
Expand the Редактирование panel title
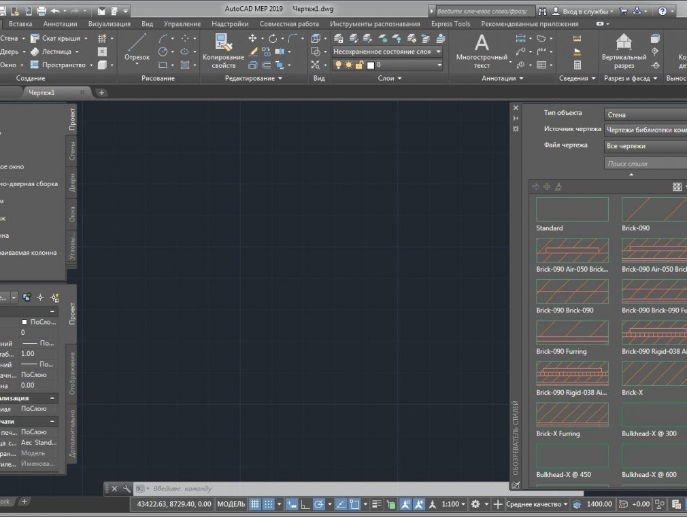tap(253, 78)
